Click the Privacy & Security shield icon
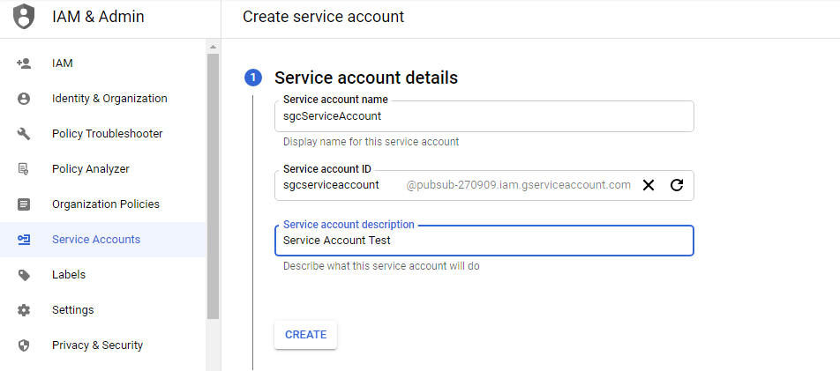Screen dimensions: 840x371 coord(24,345)
